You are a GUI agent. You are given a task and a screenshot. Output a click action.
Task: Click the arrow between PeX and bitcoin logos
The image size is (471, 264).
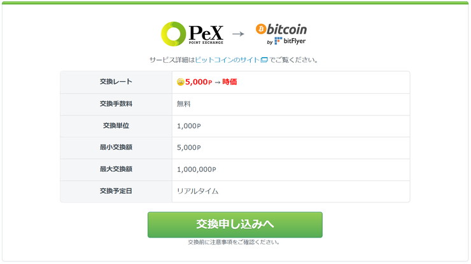[x=238, y=34]
